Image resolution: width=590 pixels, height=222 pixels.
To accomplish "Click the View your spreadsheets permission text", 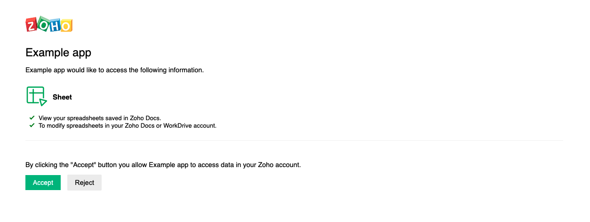I will [100, 118].
